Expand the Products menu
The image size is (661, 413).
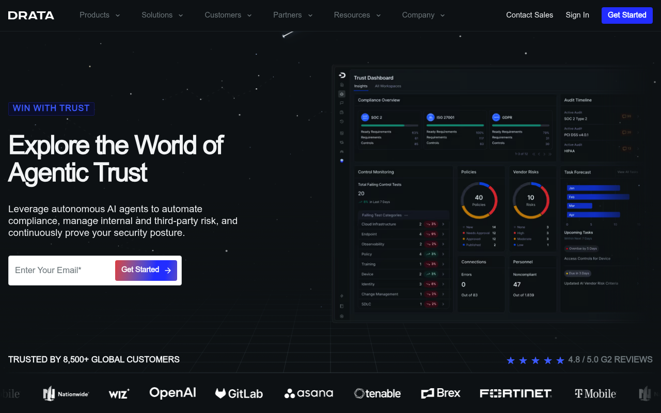(99, 15)
